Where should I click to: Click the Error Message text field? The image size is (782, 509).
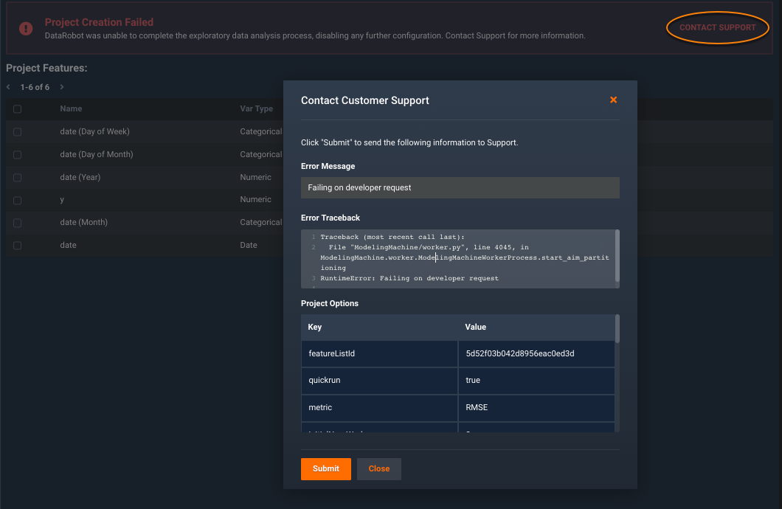point(460,187)
